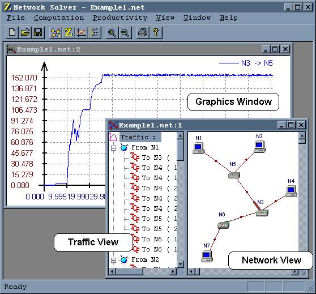Open help with the question mark icon
The height and width of the screenshot is (294, 316).
(156, 32)
